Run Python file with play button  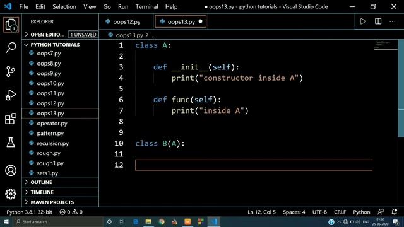[363, 21]
